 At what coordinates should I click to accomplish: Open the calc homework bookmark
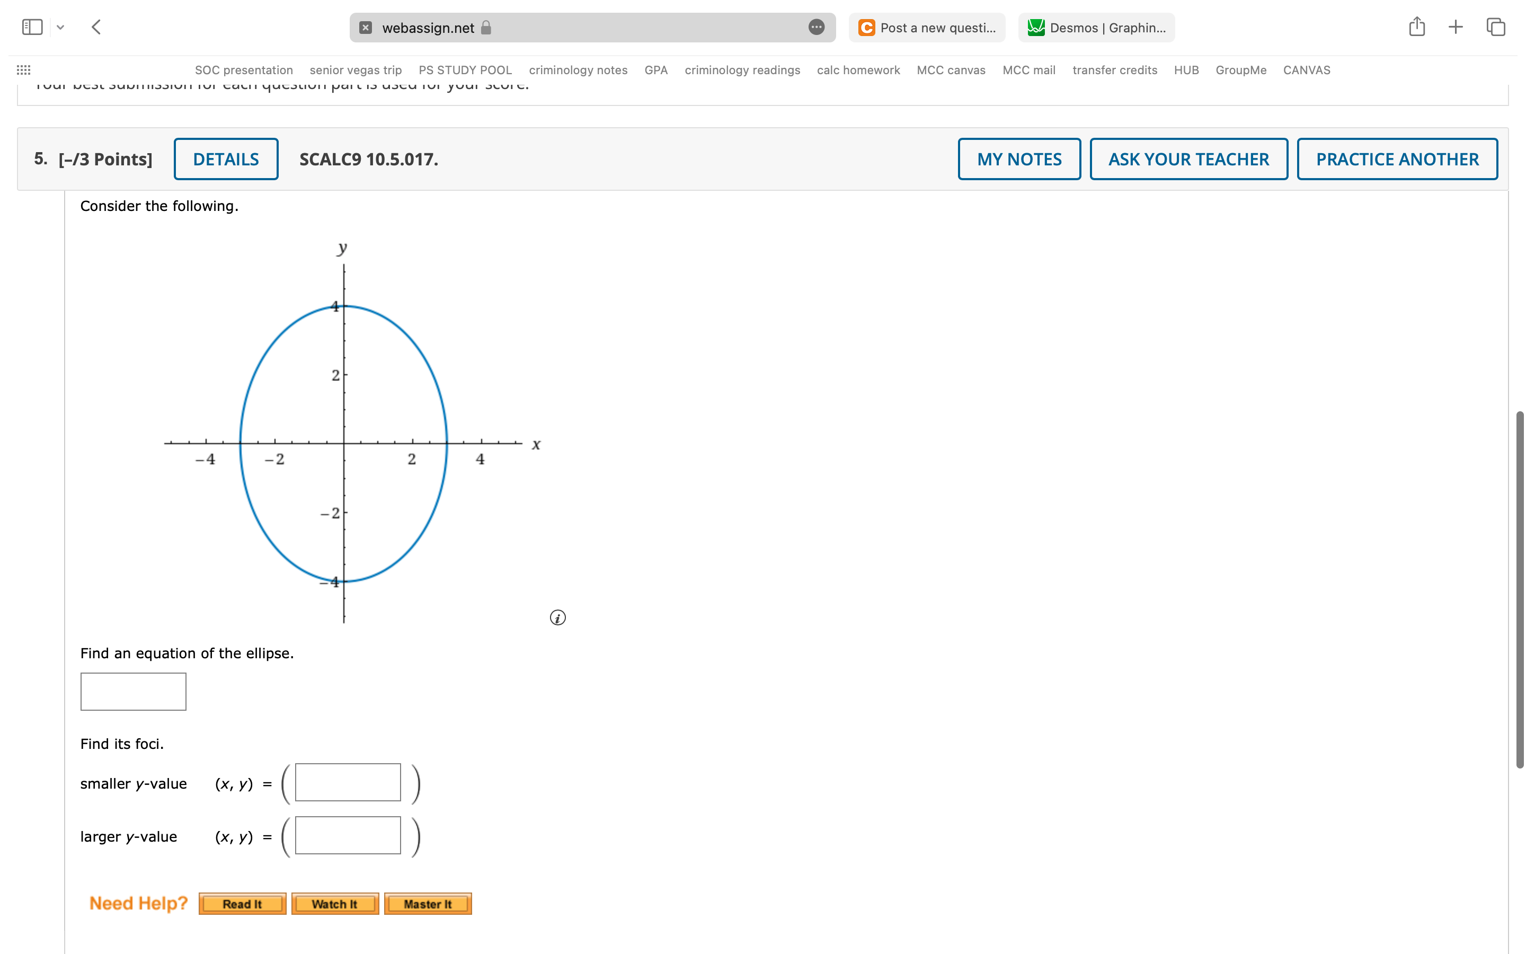coord(858,70)
